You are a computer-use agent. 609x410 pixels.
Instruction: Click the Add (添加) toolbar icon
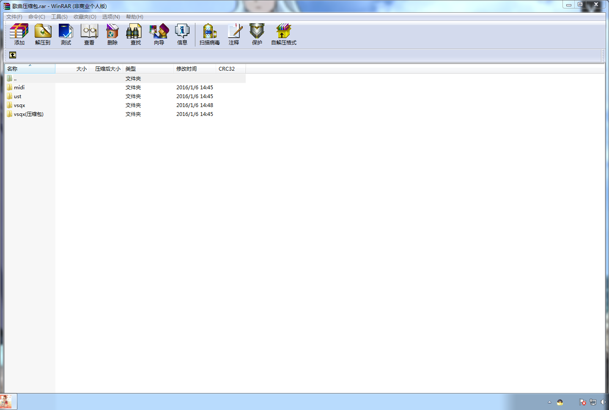click(x=19, y=34)
